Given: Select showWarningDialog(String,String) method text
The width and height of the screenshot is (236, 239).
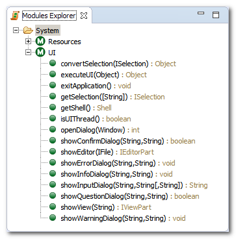Looking at the screenshot, I should coord(114,218).
